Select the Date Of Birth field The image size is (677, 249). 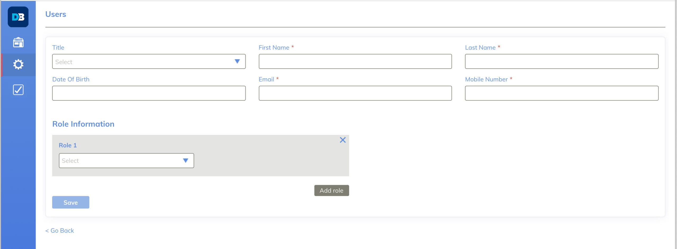[x=149, y=93]
